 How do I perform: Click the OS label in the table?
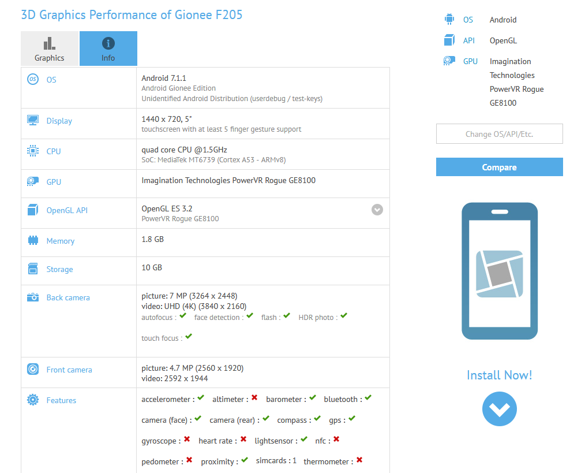tap(51, 80)
